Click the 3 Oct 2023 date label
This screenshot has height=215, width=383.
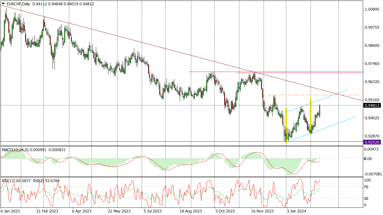225,211
